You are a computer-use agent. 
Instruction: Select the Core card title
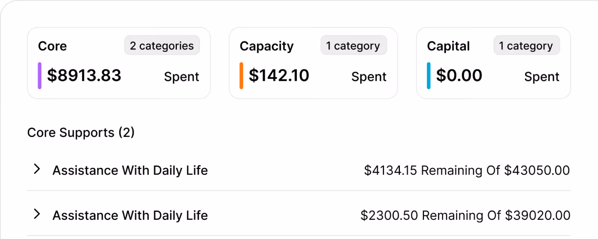(52, 46)
